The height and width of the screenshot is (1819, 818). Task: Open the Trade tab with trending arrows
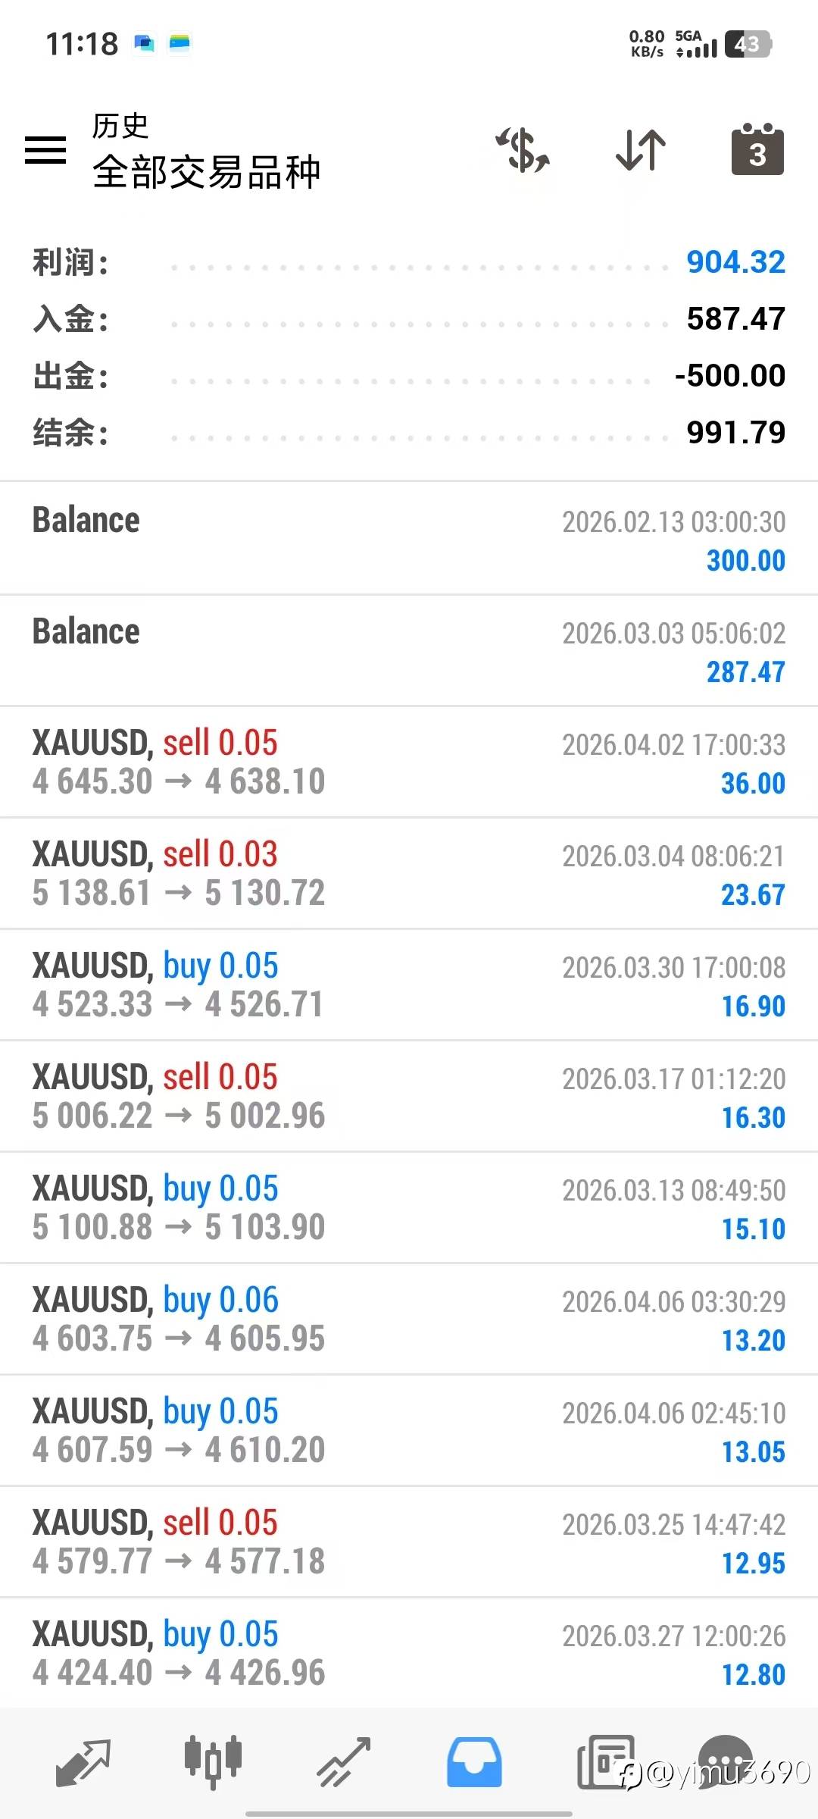coord(344,1761)
